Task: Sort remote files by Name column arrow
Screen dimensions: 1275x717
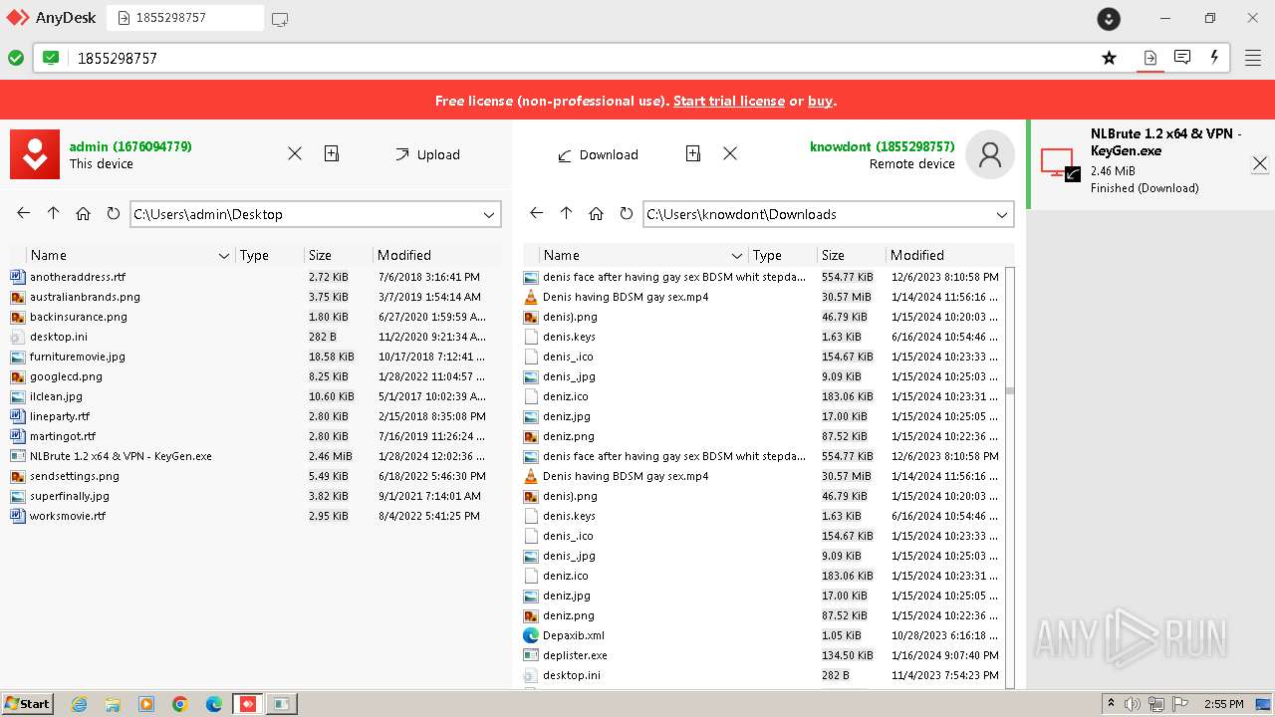Action: [x=737, y=256]
